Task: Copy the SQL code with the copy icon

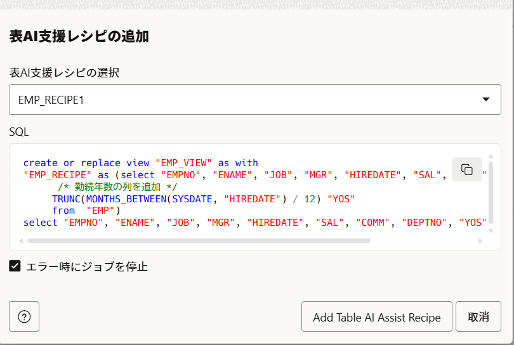Action: [467, 169]
